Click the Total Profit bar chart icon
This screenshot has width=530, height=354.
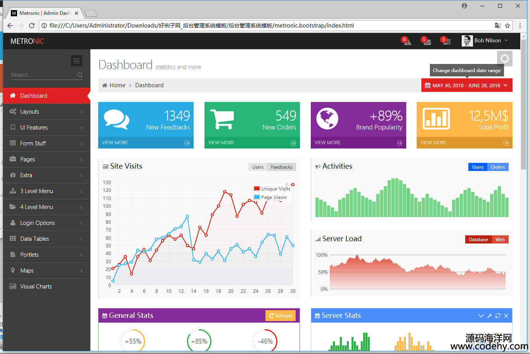tap(436, 119)
